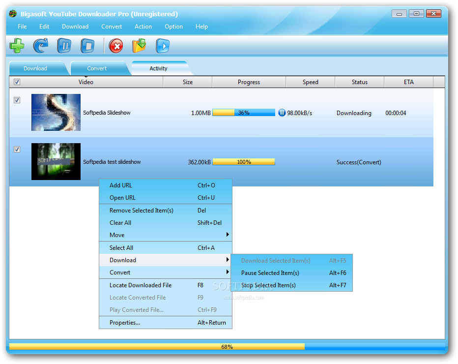The image size is (458, 364).
Task: Click the overall 68% progress bar at the bottom
Action: (227, 347)
